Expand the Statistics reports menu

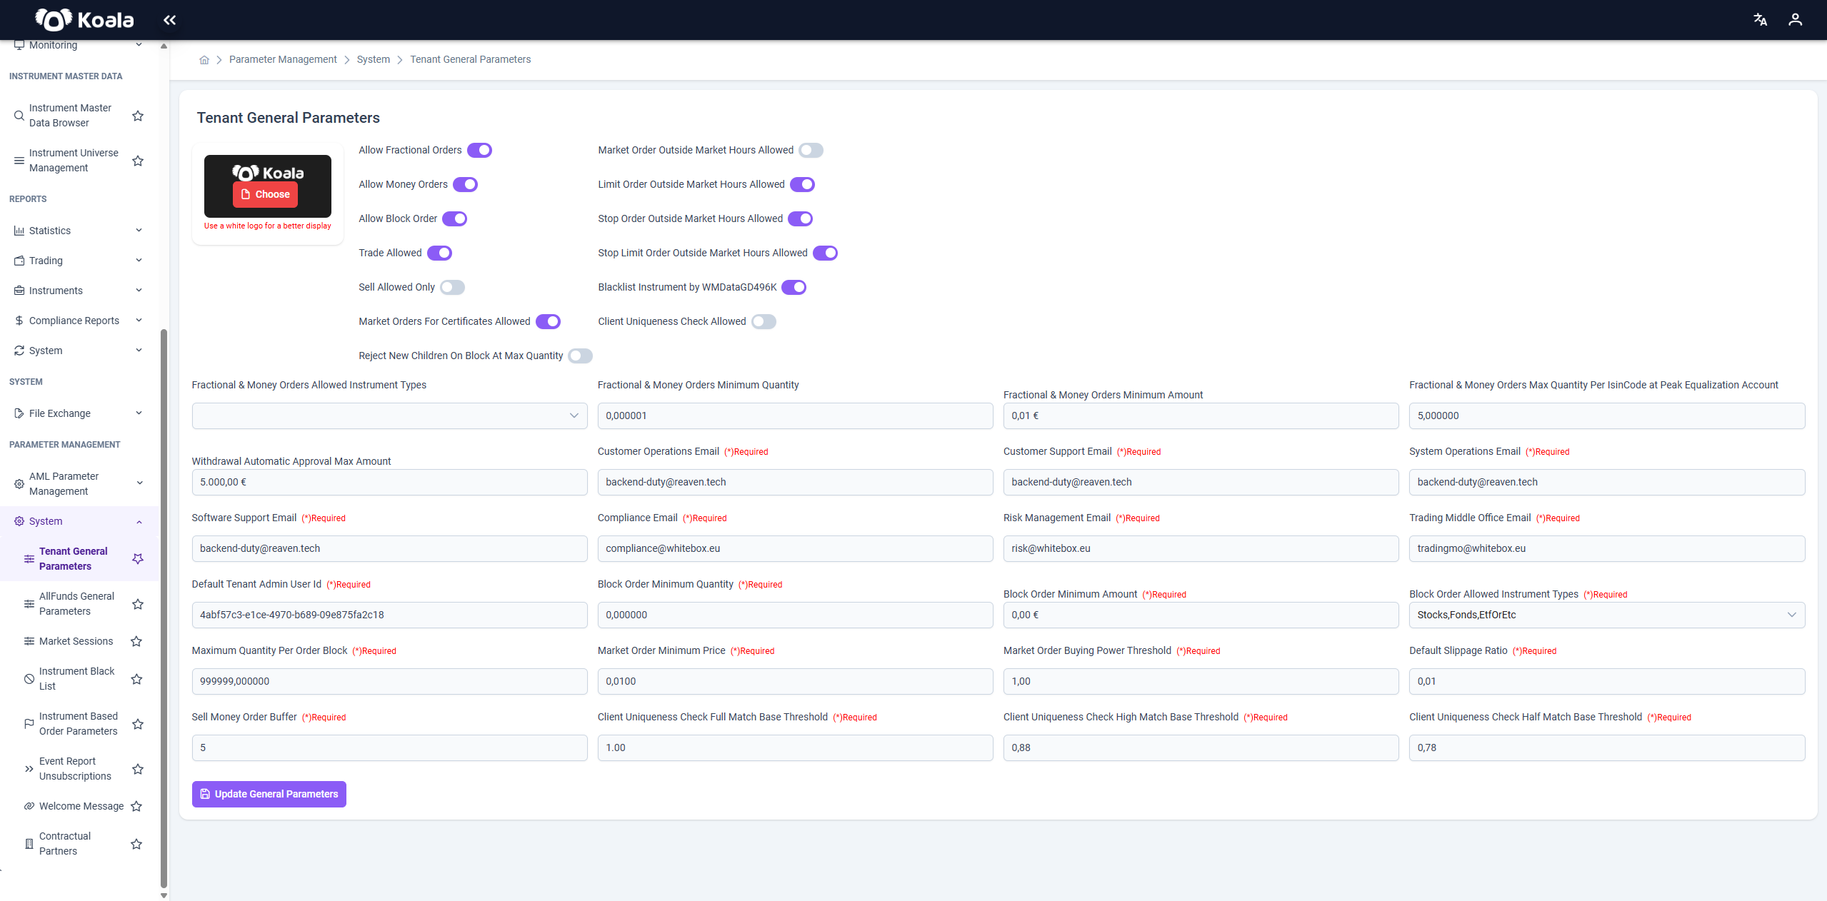(79, 231)
